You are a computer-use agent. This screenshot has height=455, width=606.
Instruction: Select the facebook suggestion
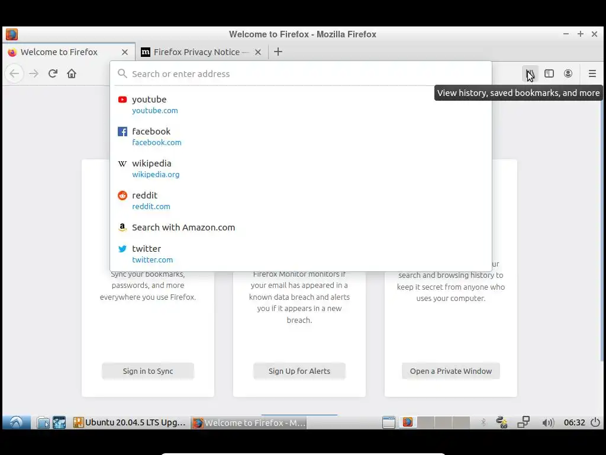(301, 137)
